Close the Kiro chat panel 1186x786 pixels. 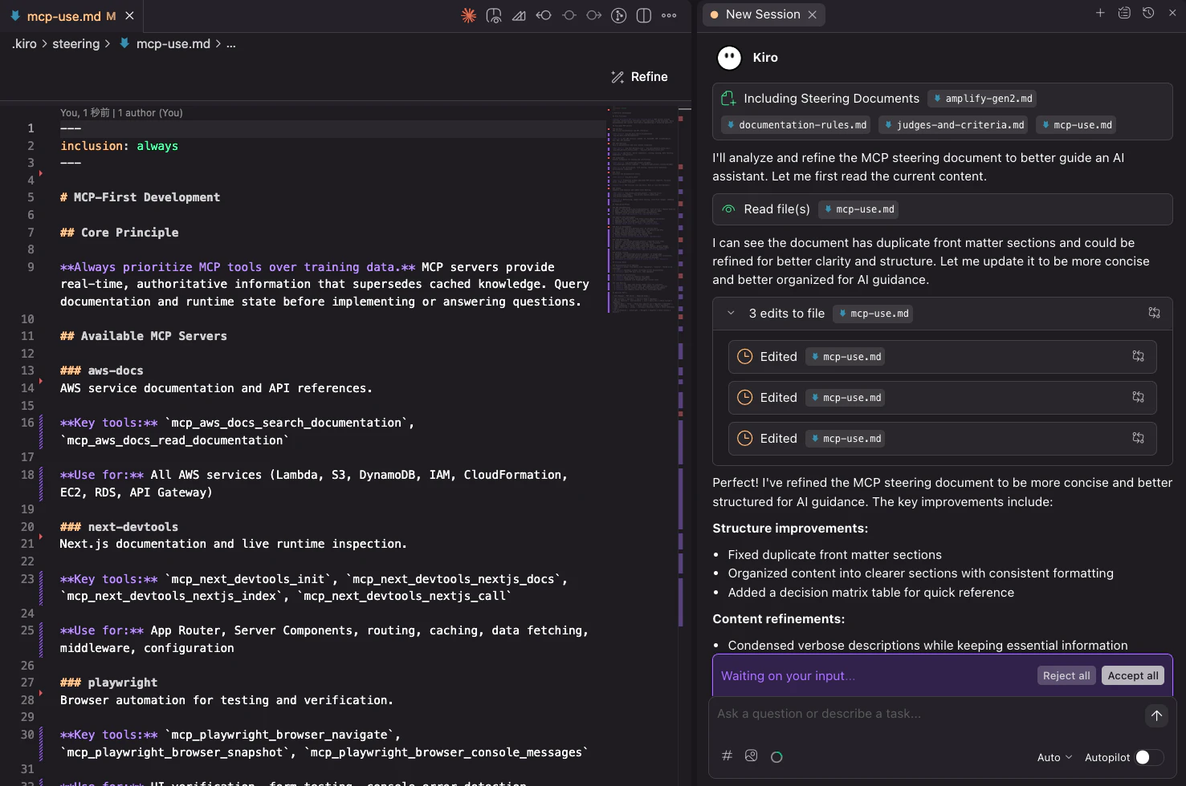coord(1172,13)
